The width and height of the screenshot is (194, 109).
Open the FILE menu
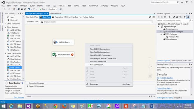(x=3, y=6)
